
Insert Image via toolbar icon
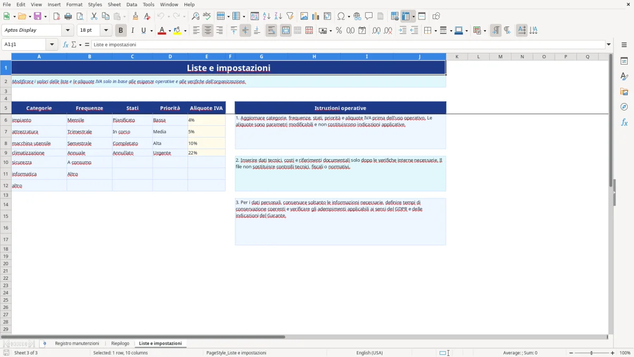coord(304,16)
